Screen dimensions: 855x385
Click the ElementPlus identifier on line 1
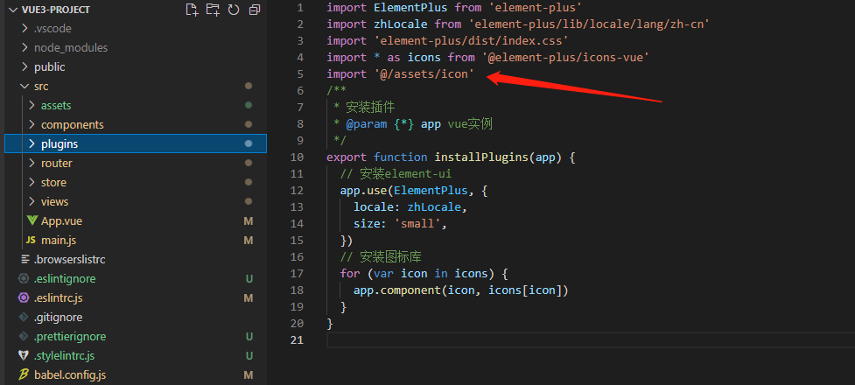point(411,8)
